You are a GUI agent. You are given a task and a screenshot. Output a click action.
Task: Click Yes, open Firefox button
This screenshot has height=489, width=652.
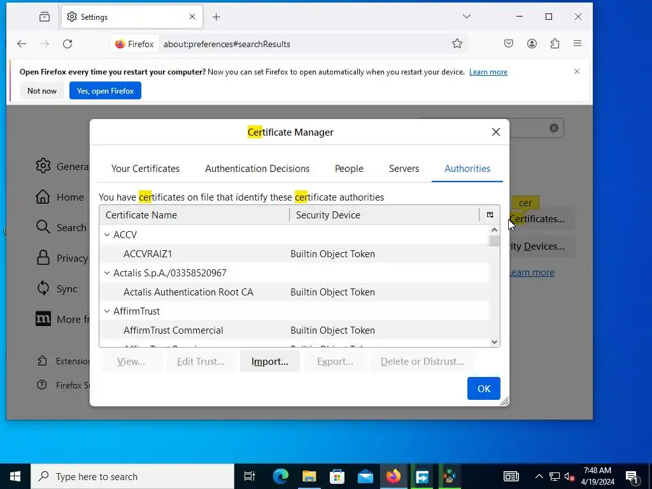click(x=105, y=90)
